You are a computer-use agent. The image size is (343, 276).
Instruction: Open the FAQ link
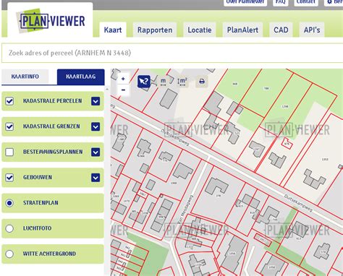click(x=281, y=2)
